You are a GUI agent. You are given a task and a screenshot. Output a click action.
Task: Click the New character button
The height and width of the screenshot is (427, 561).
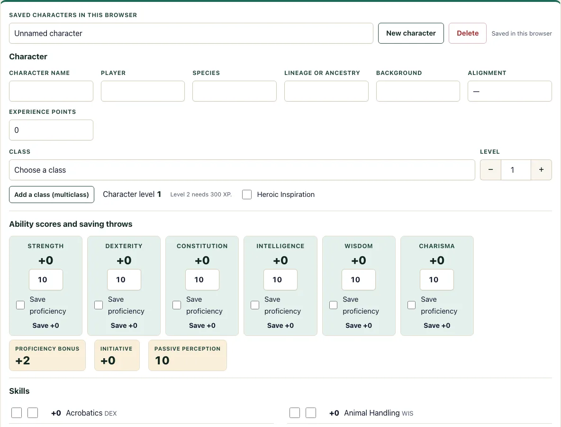411,33
